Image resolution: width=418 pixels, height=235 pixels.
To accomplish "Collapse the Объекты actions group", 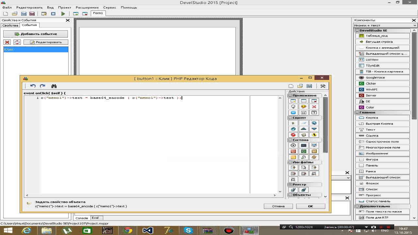I will pos(290,195).
